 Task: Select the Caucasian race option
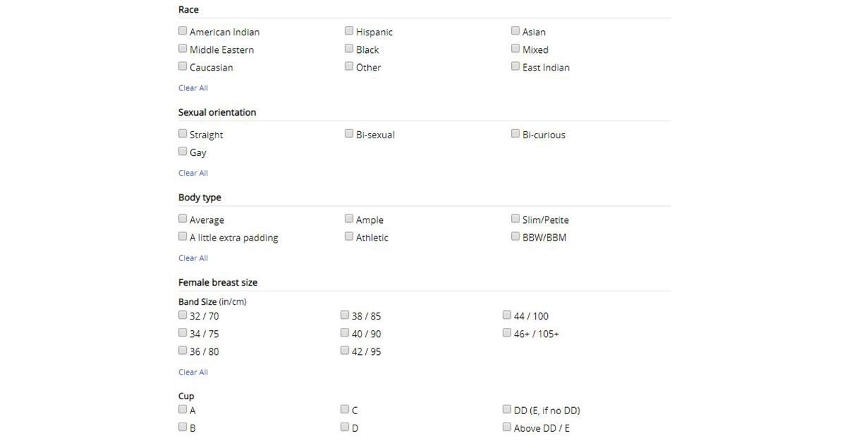[183, 66]
